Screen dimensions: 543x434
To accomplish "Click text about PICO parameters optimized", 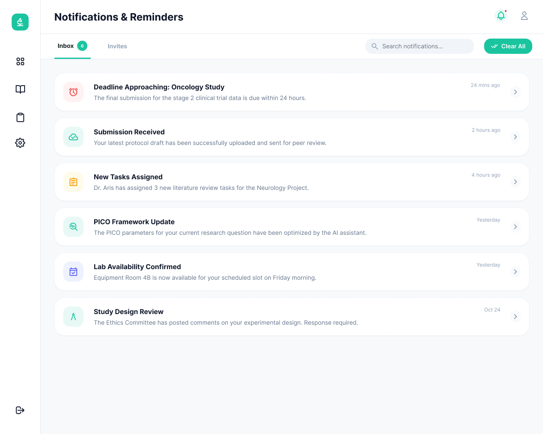I will [x=230, y=233].
